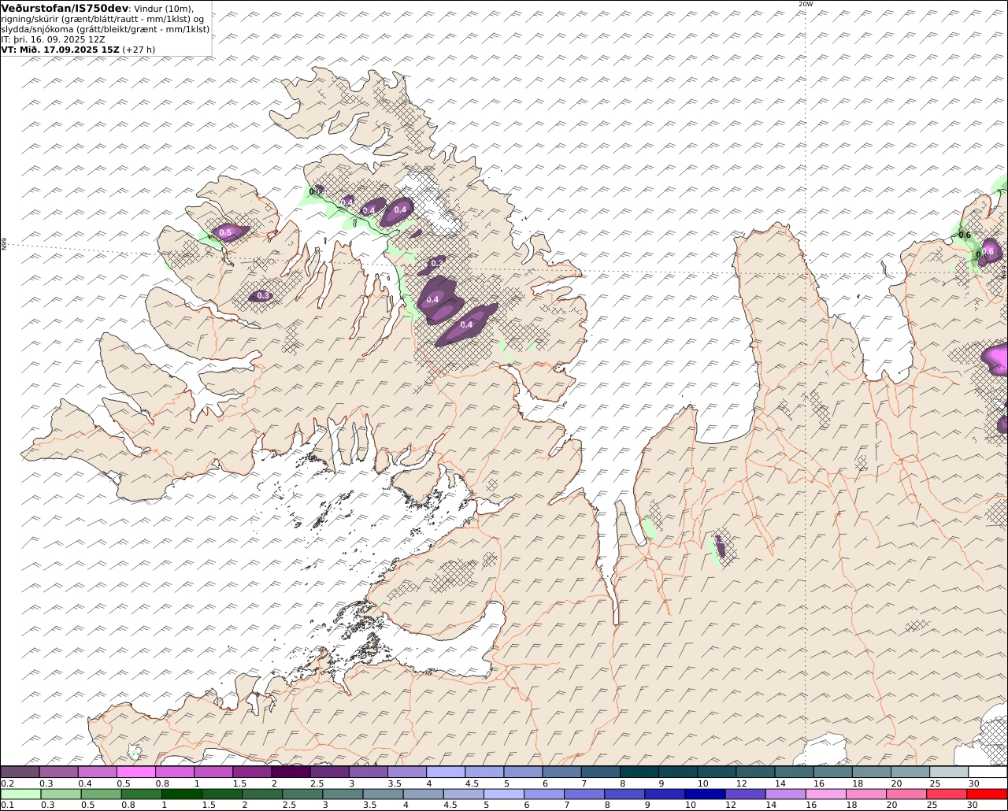Pick the pink lower-row swatch labeled 16
1008x811 pixels.
coord(827,794)
